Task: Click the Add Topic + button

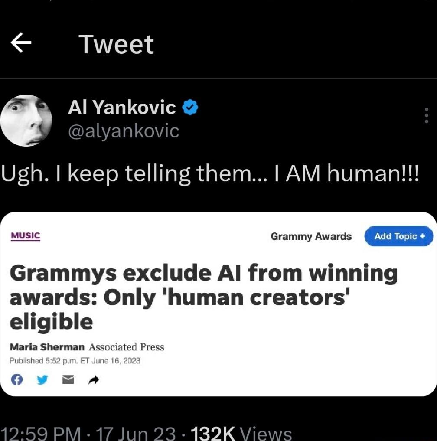Action: tap(398, 236)
